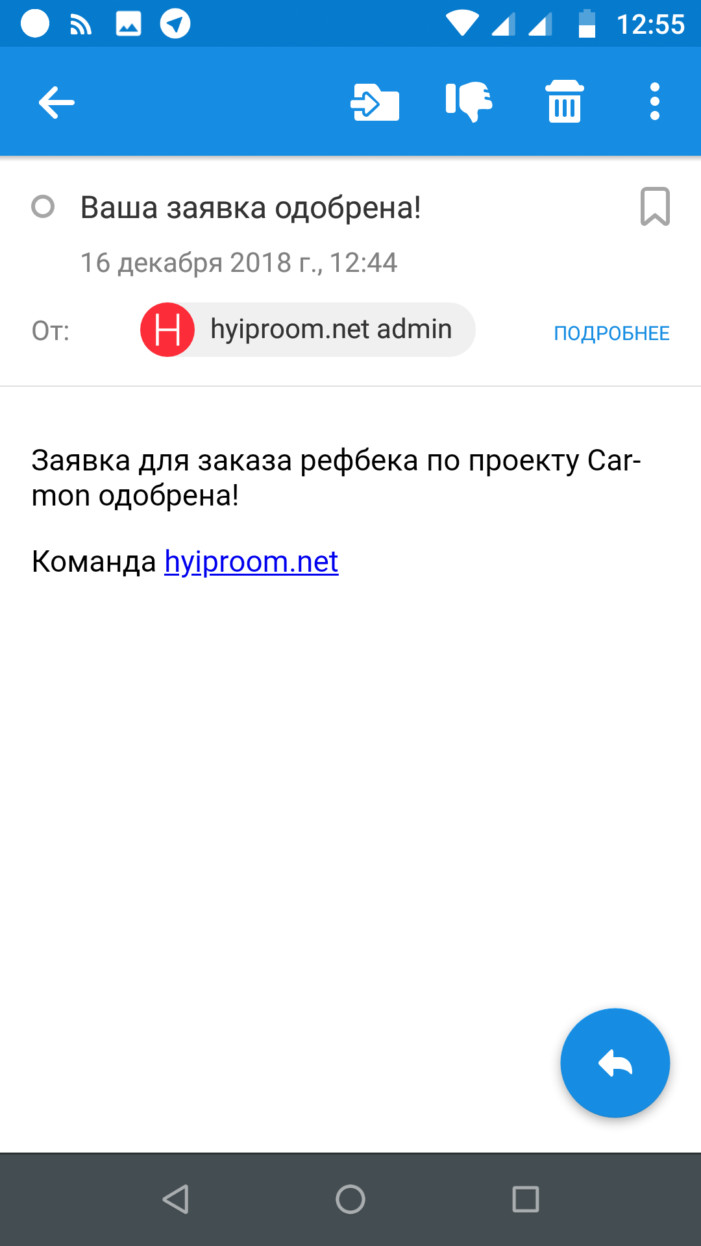Tap the red H sender avatar
This screenshot has height=1246, width=701.
(167, 330)
